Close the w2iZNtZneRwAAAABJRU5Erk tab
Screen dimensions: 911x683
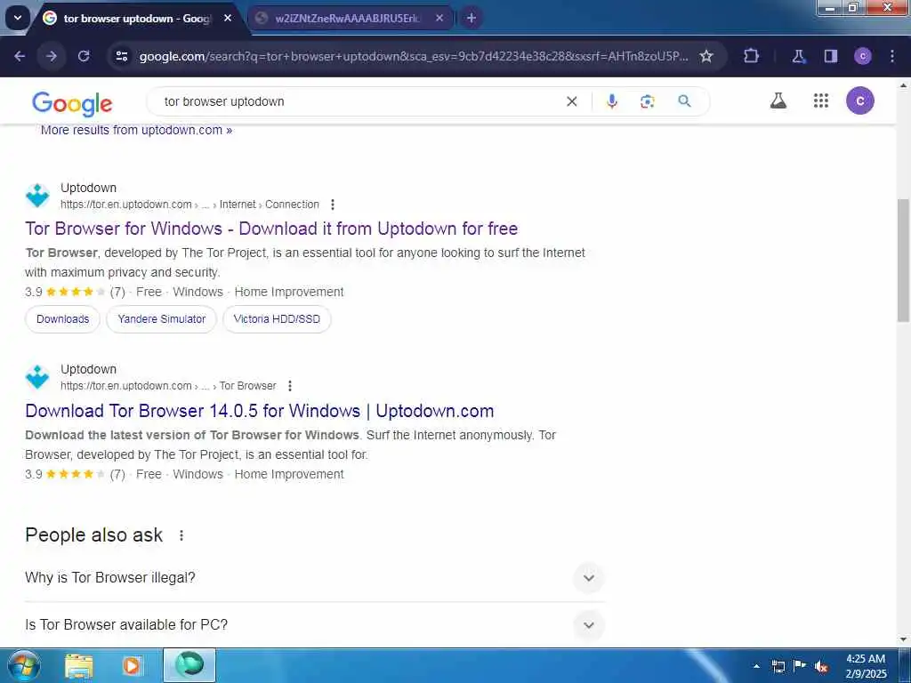pos(439,18)
